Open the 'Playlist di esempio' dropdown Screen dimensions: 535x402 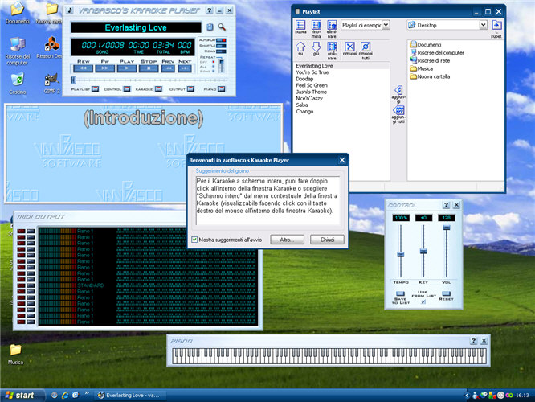(386, 25)
